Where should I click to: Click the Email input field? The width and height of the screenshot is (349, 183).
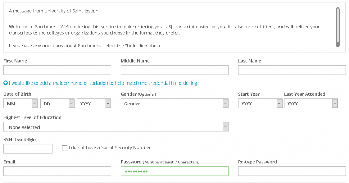pyautogui.click(x=57, y=171)
